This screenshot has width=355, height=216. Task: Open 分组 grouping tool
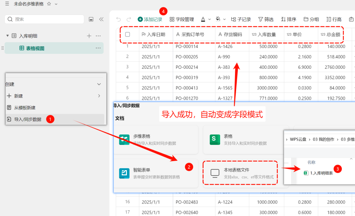[x=311, y=19]
